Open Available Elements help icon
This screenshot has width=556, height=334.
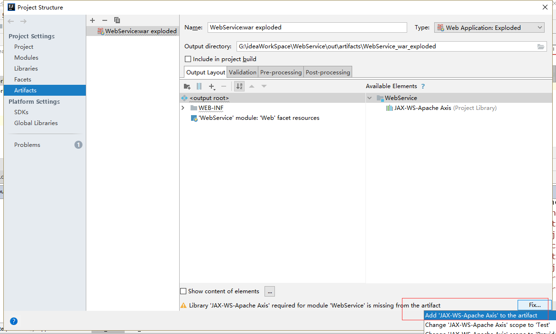pos(423,86)
